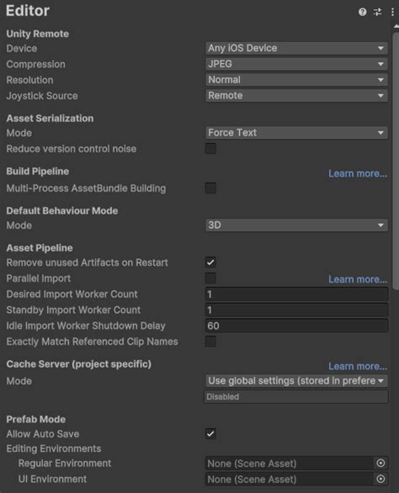Open the Resolution dropdown set to Normal
Viewport: 399px width, 493px height.
pyautogui.click(x=296, y=80)
